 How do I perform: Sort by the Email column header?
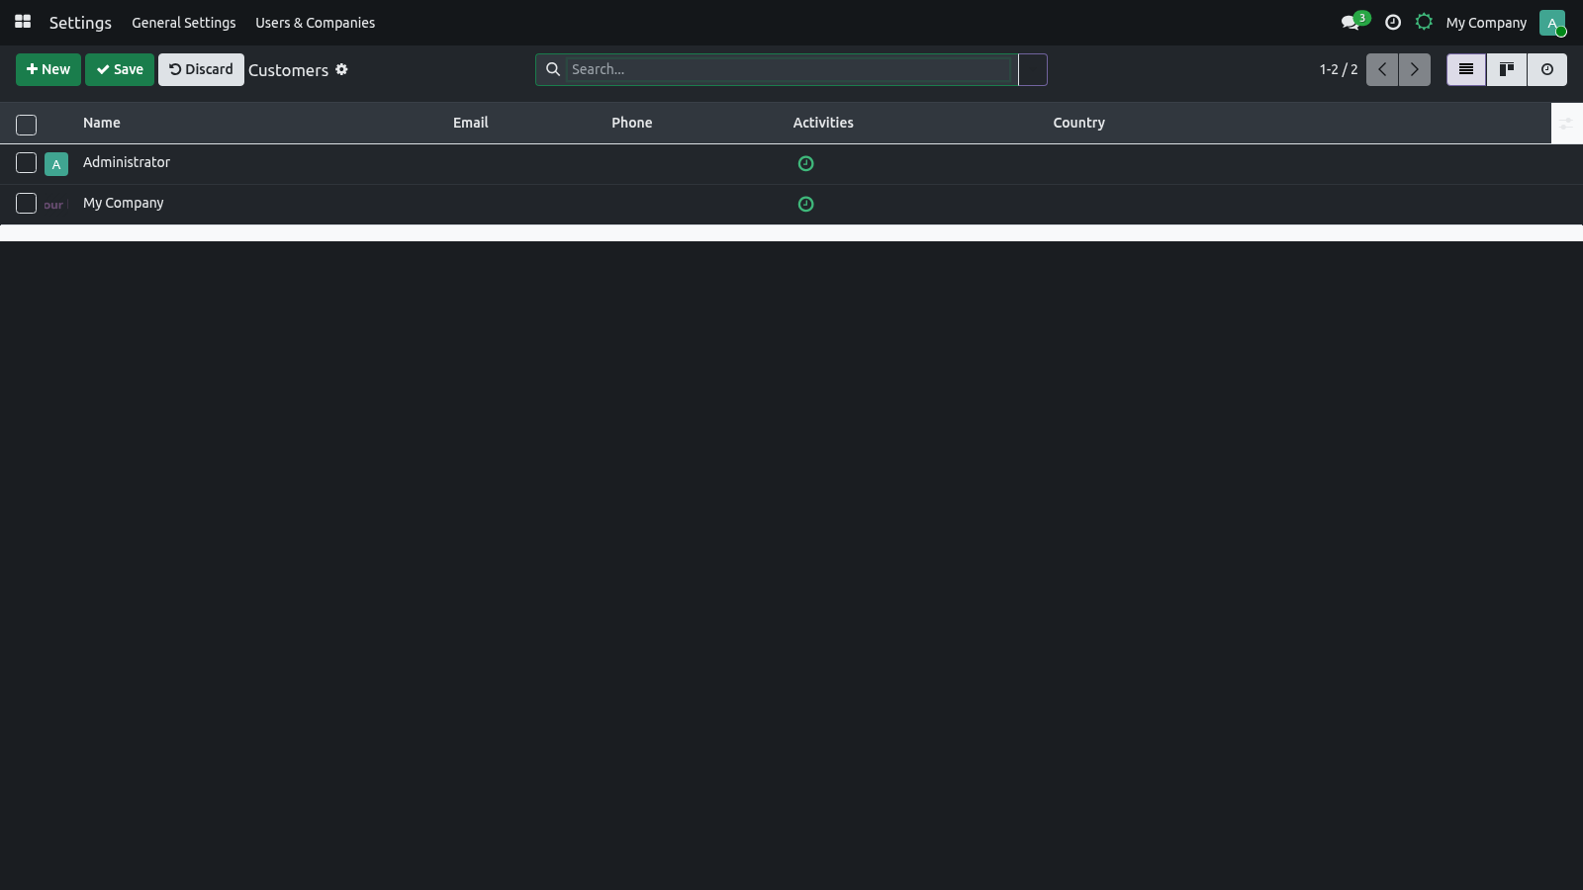[471, 123]
